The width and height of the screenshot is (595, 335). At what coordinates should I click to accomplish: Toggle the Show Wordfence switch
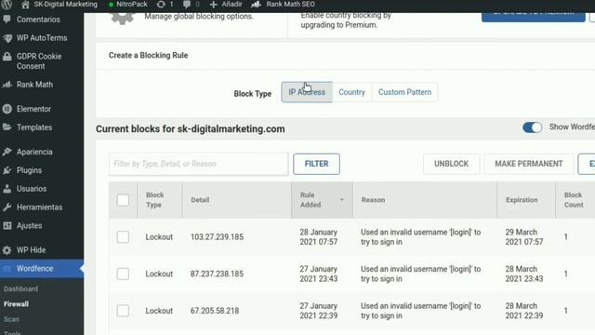click(532, 127)
